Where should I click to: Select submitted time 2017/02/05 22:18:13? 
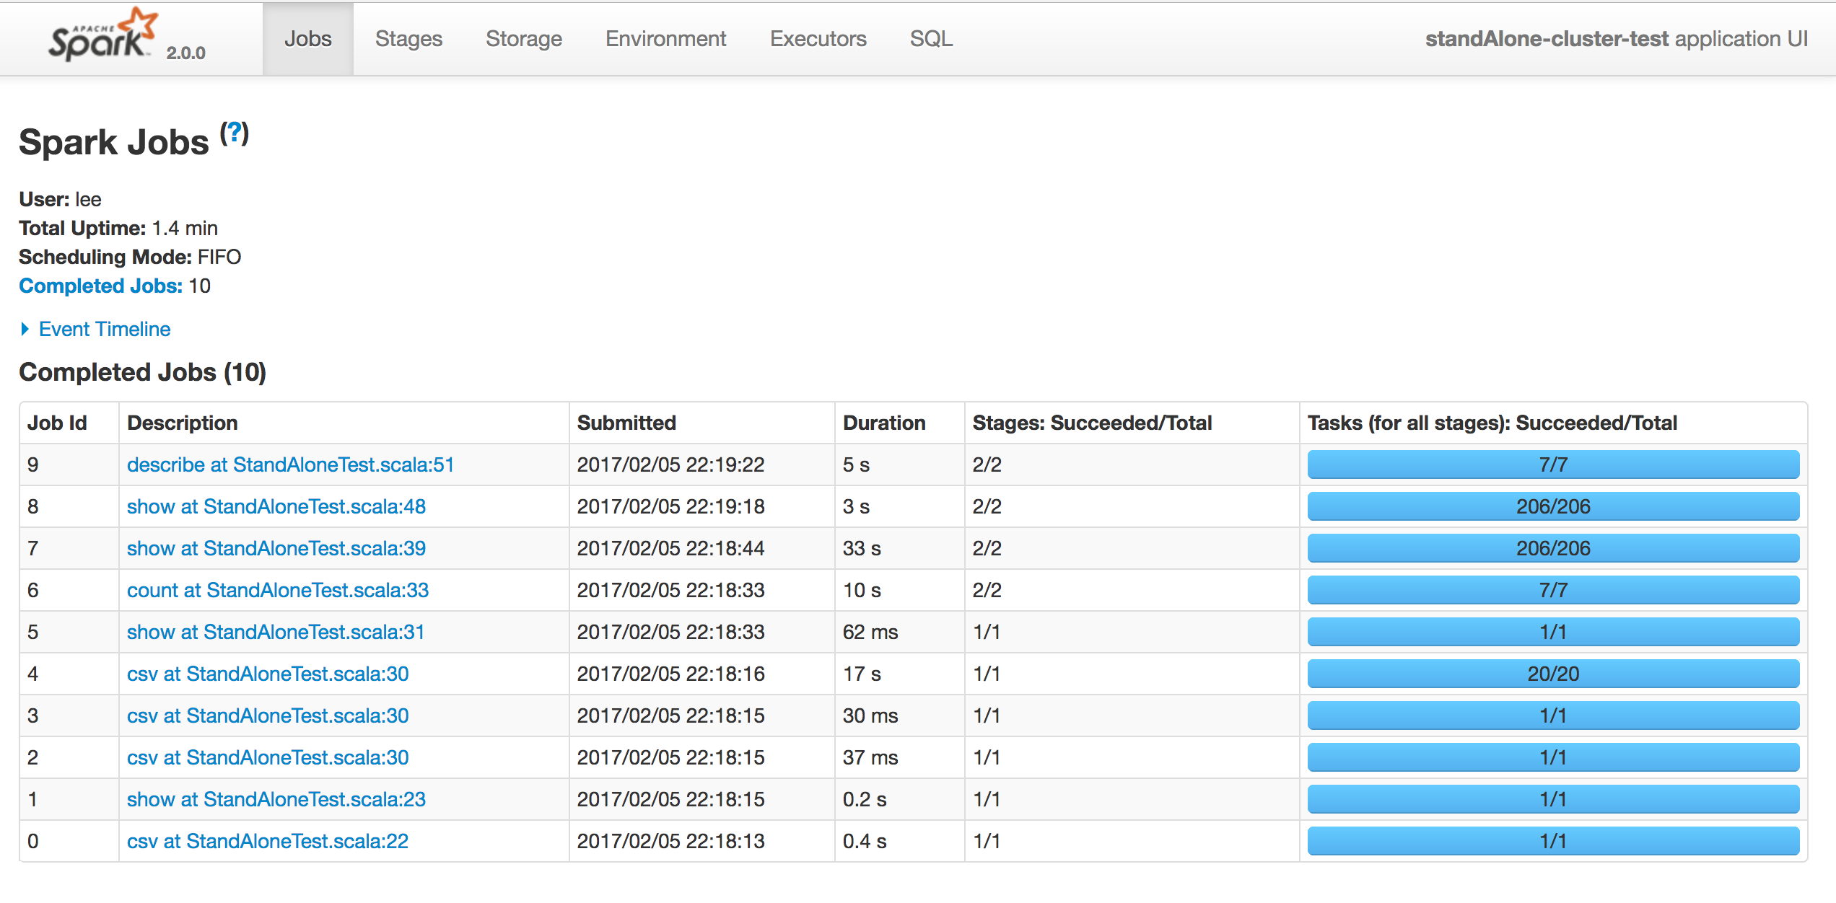[670, 841]
